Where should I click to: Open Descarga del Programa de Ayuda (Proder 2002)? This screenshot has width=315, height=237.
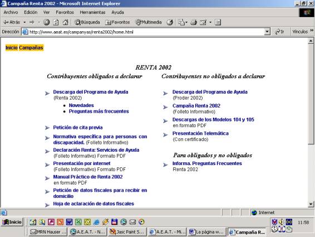pyautogui.click(x=210, y=92)
